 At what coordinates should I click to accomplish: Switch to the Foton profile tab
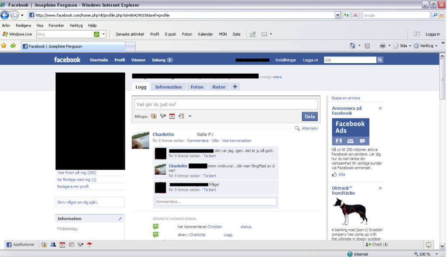(x=197, y=87)
